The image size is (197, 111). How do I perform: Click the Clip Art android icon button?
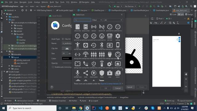click(67, 48)
